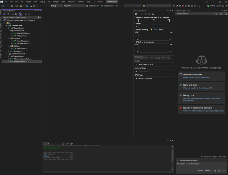Click Show All Files icon in Solution Explorer

[16, 14]
